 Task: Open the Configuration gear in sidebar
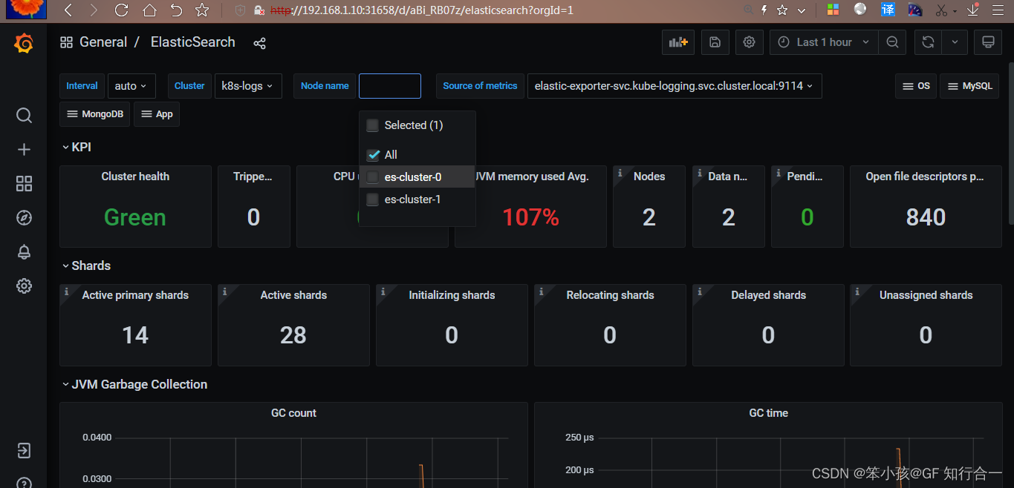[24, 286]
